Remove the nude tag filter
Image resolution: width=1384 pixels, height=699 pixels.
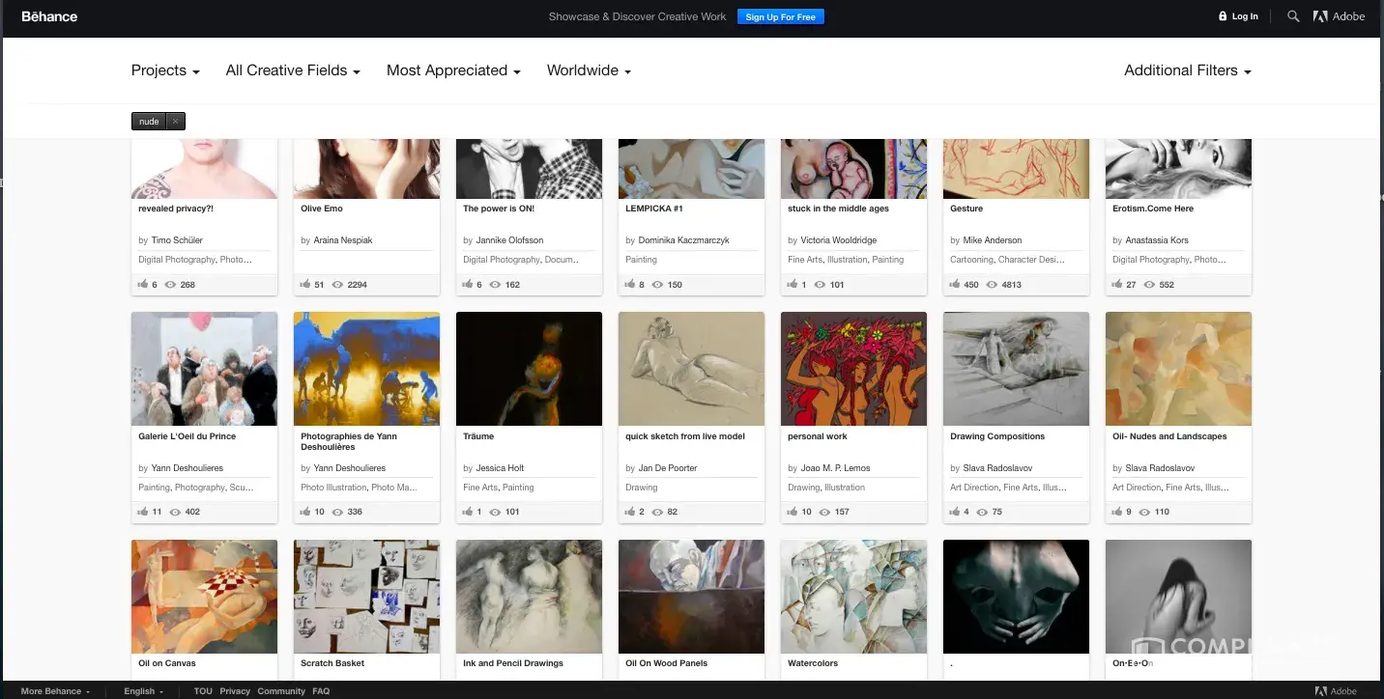[175, 122]
